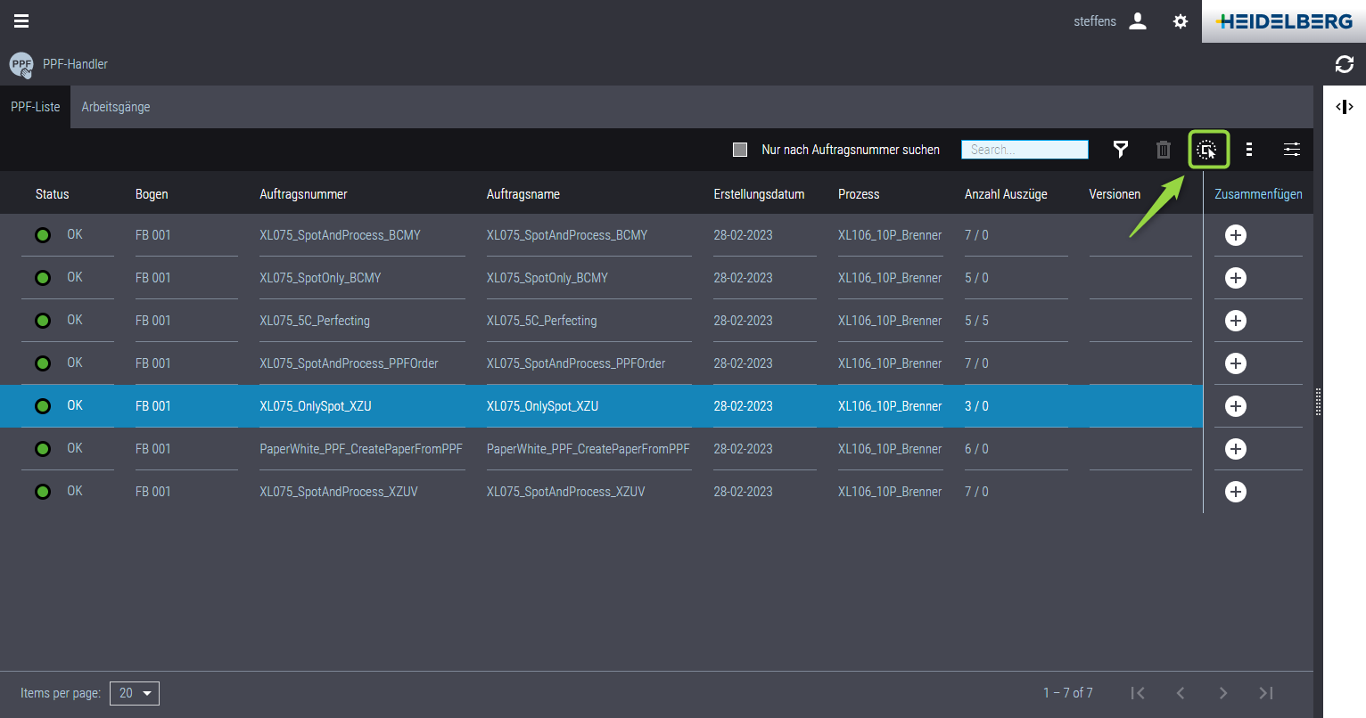
Task: Click the user profile icon
Action: [x=1138, y=21]
